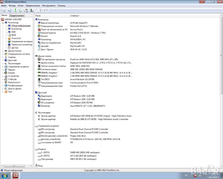Viewport: 223px width, 179px height.
Task: Expand the Дисплей tree node
Action: click(x=3, y=60)
